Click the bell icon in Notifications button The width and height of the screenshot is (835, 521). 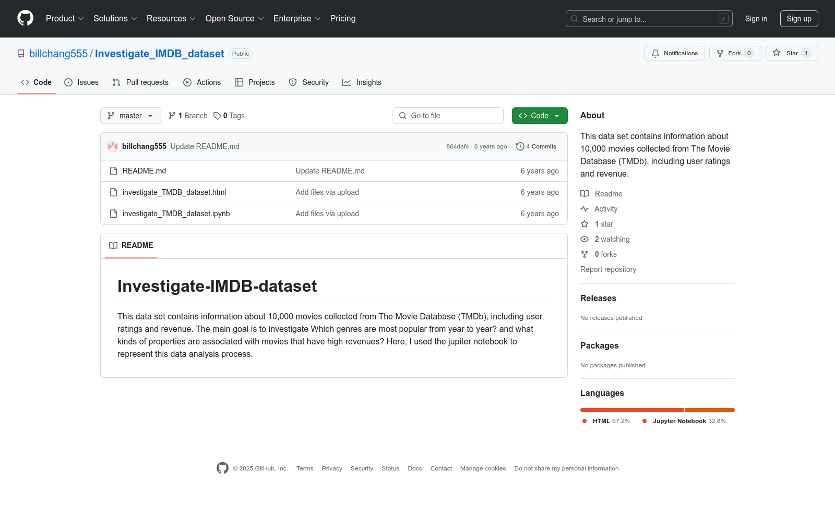click(655, 53)
